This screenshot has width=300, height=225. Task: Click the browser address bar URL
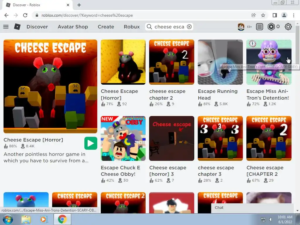[87, 15]
